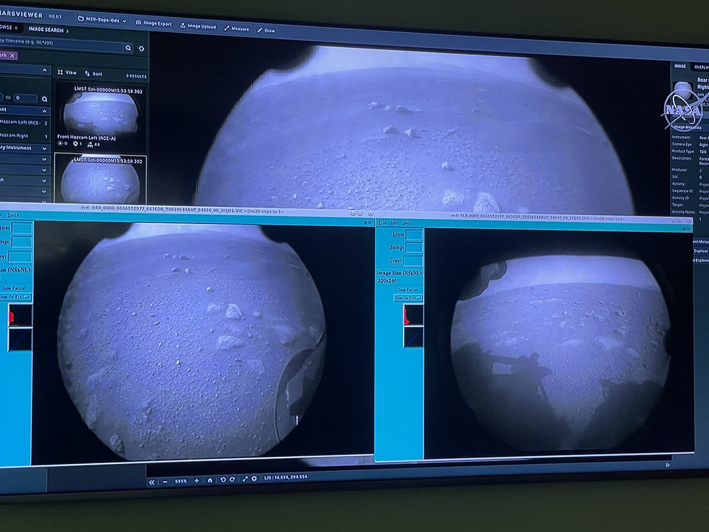
Task: Click the filename search input field
Action: [61, 46]
